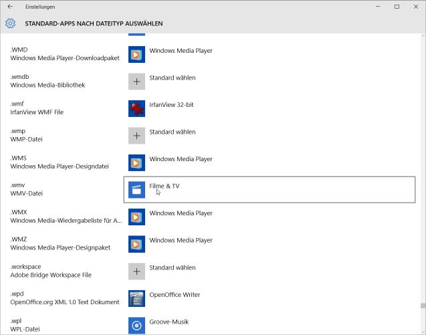
Task: Click the plus icon for .workspace
Action: coord(136,271)
